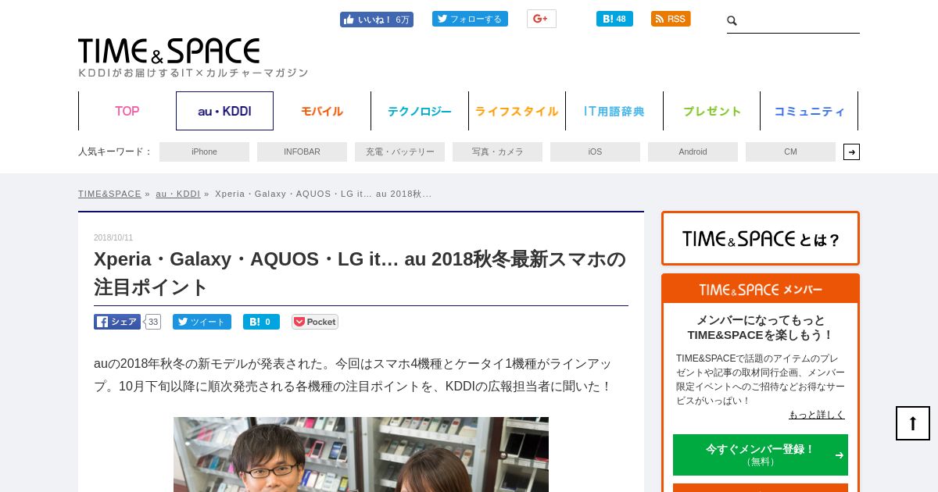938x492 pixels.
Task: Click the もっと詳しく link
Action: pos(817,415)
